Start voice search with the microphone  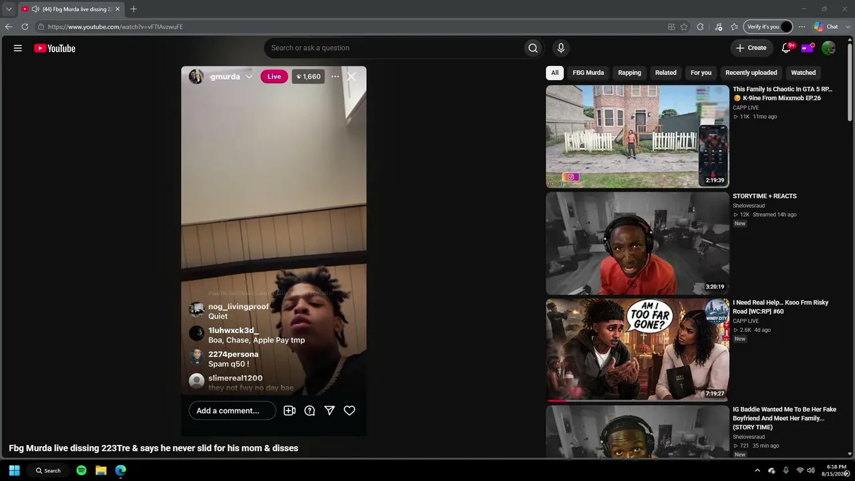pos(561,48)
